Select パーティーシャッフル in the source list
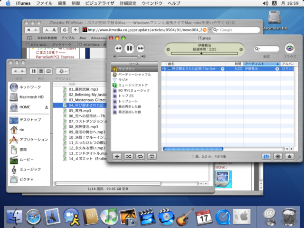Viewport: 304px width, 228px height. 134,75
